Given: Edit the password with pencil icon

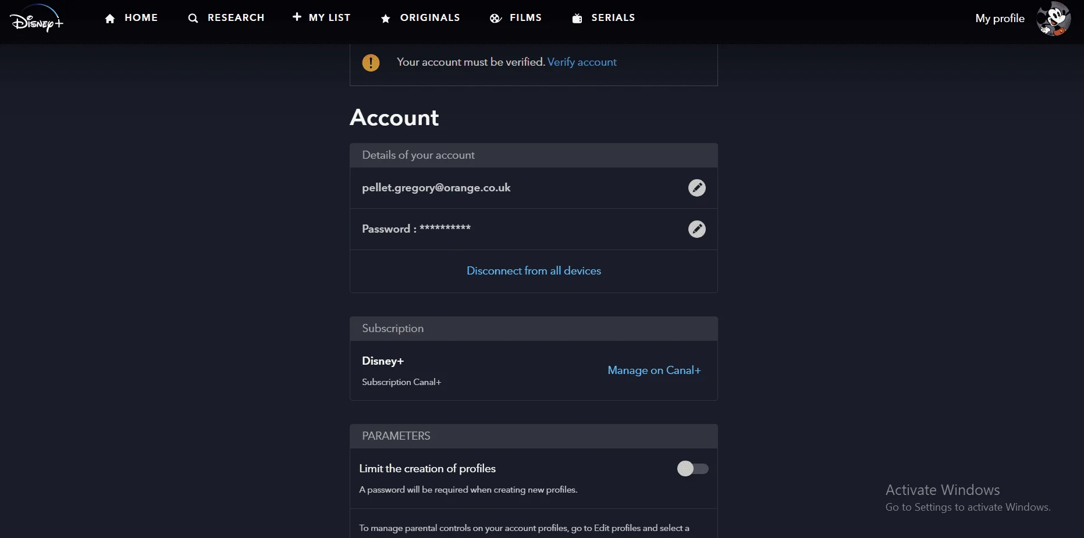Looking at the screenshot, I should pyautogui.click(x=697, y=229).
